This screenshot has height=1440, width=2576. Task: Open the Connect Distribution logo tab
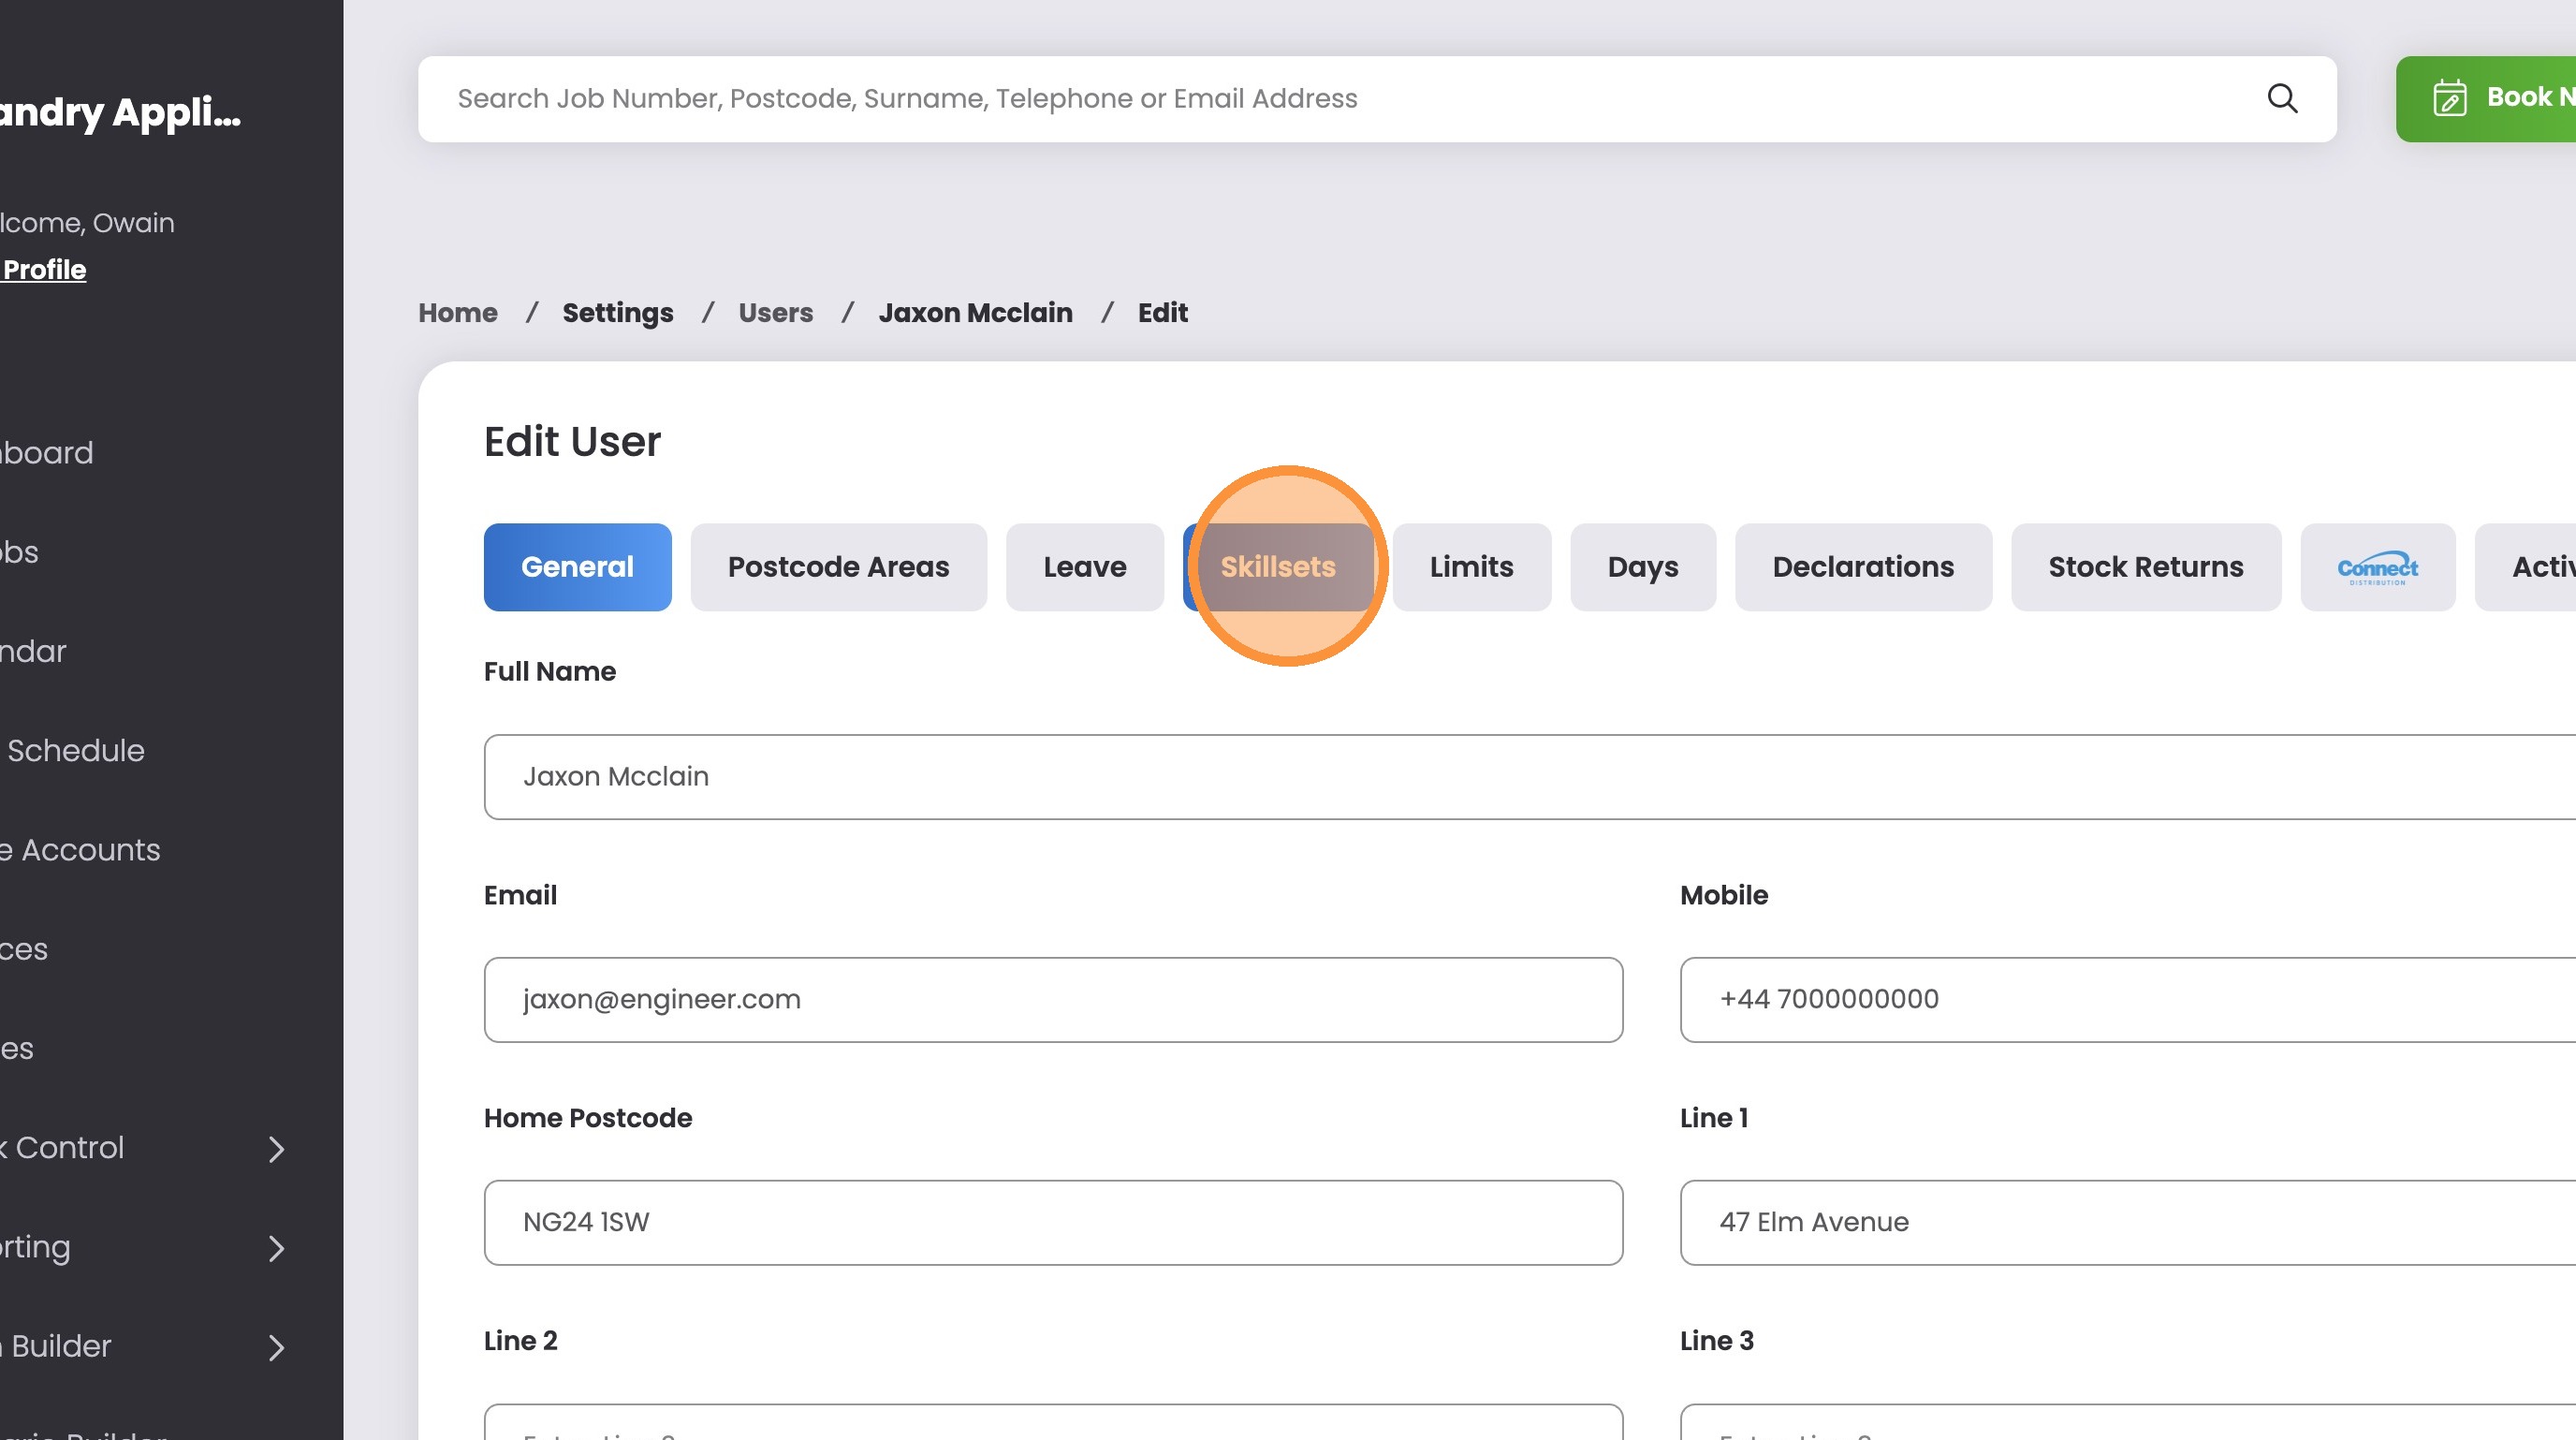click(2377, 567)
